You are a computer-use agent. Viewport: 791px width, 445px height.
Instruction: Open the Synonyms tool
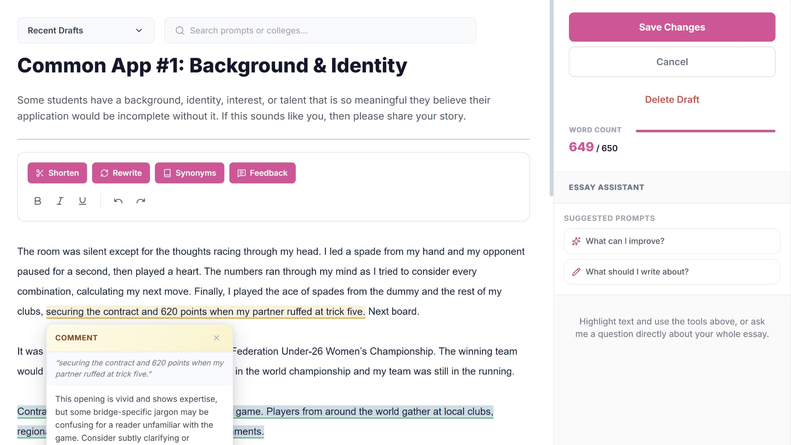(190, 173)
